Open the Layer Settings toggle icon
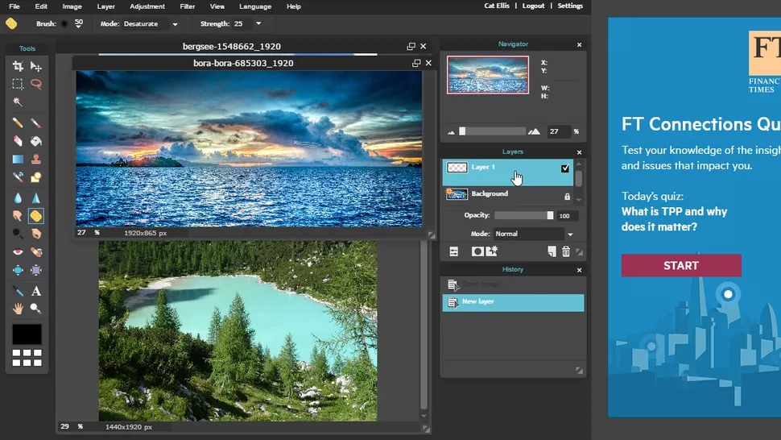781x440 pixels. pos(454,251)
